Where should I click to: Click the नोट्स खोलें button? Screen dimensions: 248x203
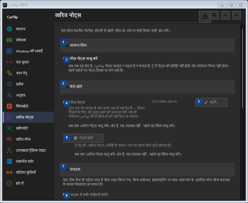(83, 138)
